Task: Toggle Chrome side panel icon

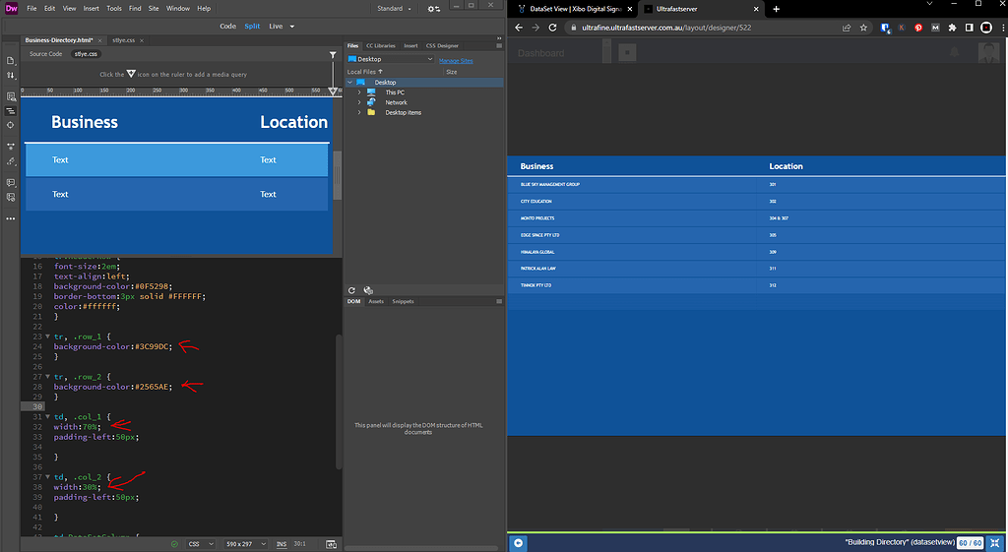Action: (x=970, y=28)
